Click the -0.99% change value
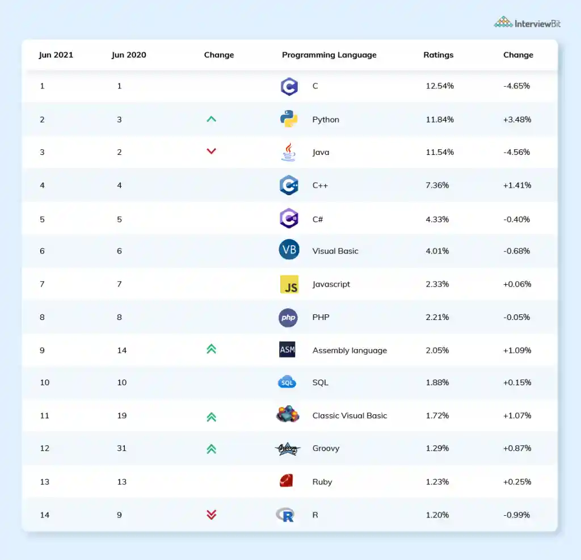 (x=516, y=515)
